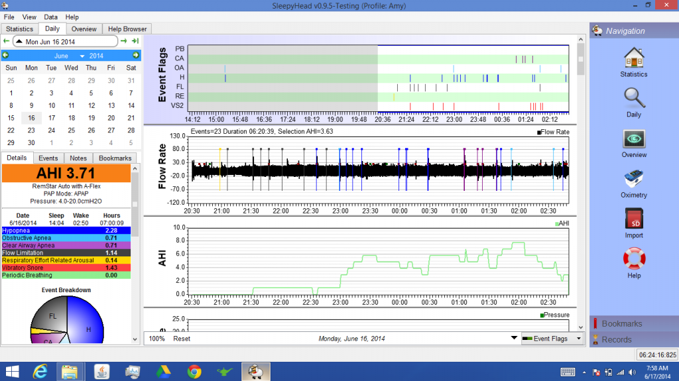Click the date field Mon Jun 16 2014

66,41
